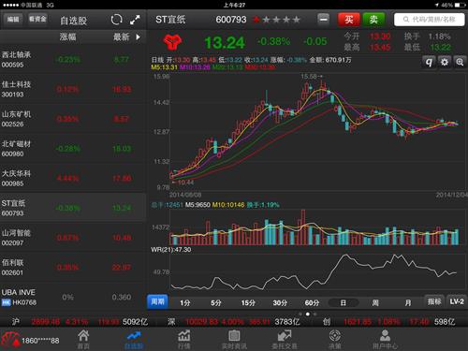Image resolution: width=468 pixels, height=351 pixels.
Task: Select 佳士科技 300193 in watchlist
Action: coord(73,89)
